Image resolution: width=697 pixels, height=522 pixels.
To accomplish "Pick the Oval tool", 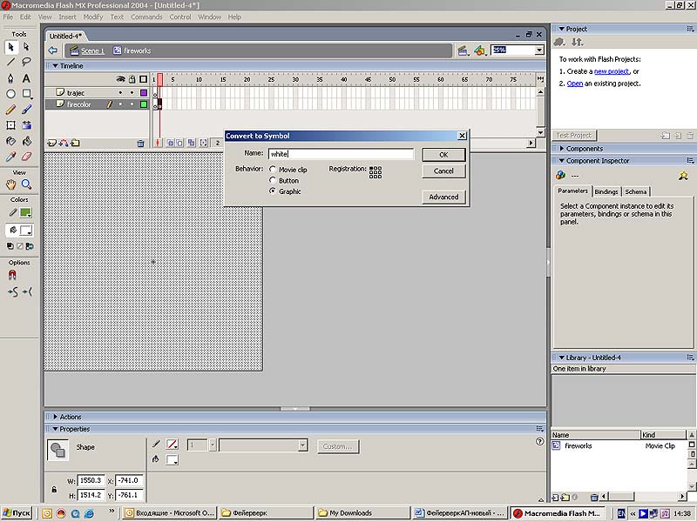I will click(11, 94).
